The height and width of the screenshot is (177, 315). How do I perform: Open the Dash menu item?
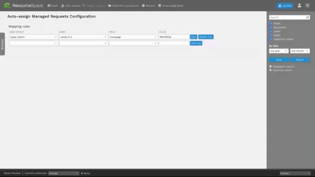point(53,5)
